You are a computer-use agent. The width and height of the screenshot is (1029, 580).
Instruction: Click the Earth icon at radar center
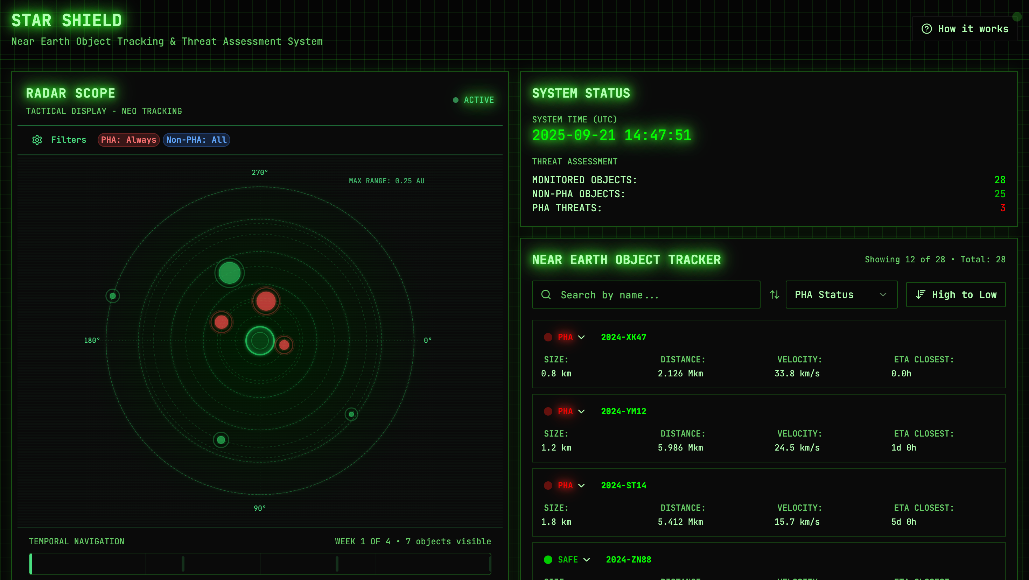[x=260, y=340]
